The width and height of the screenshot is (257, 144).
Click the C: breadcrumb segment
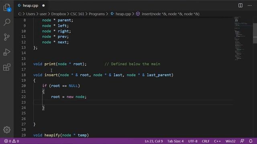20,14
